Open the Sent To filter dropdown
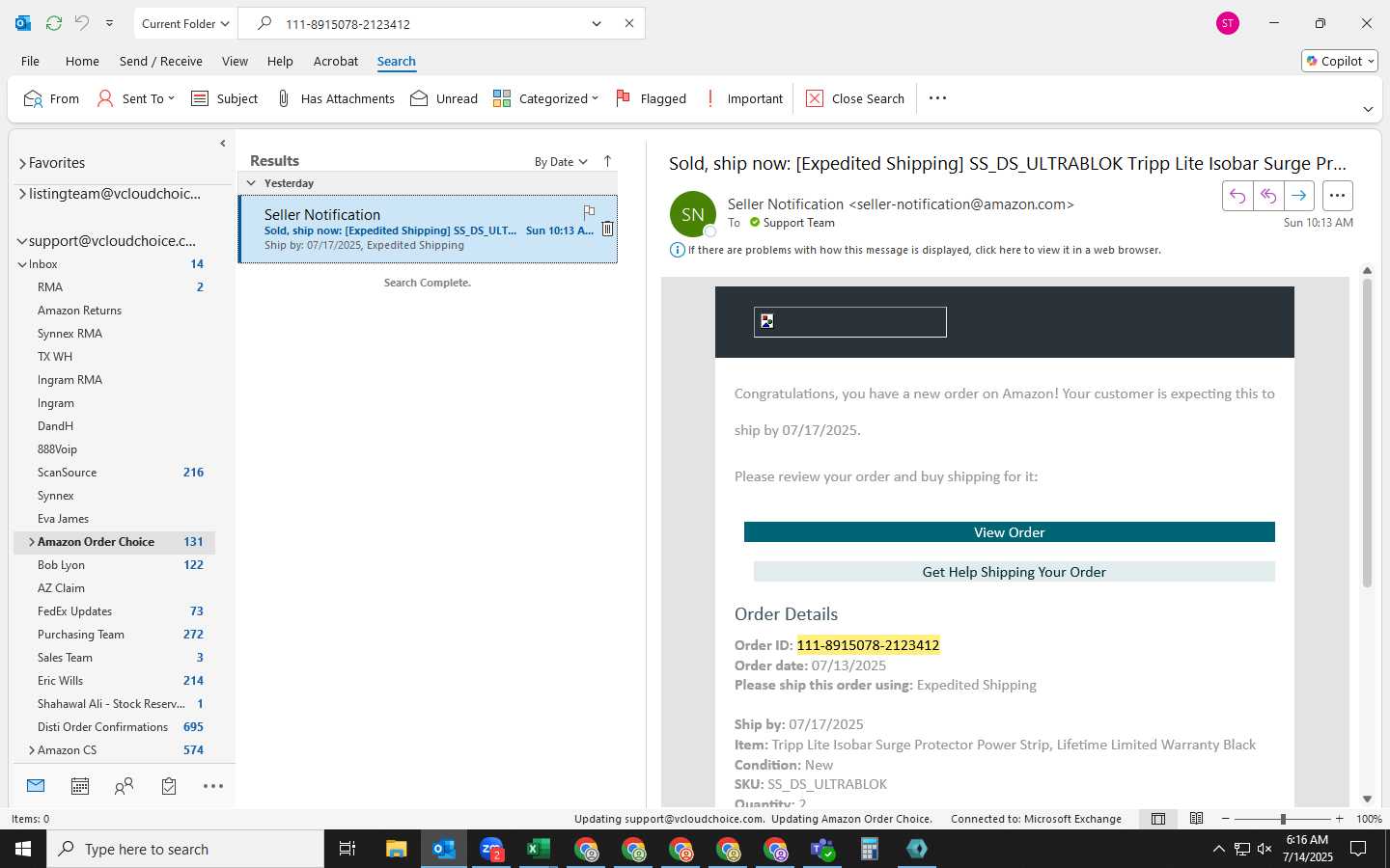This screenshot has width=1390, height=868. [136, 98]
